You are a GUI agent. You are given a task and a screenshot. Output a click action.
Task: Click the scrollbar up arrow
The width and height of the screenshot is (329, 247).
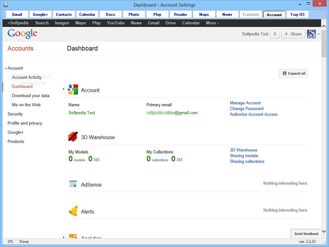324,26
